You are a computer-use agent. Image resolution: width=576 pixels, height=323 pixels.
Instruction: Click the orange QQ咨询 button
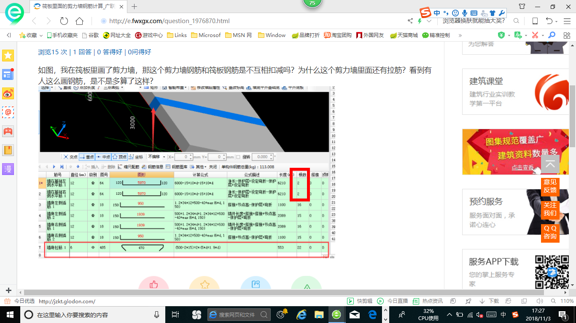coord(550,233)
